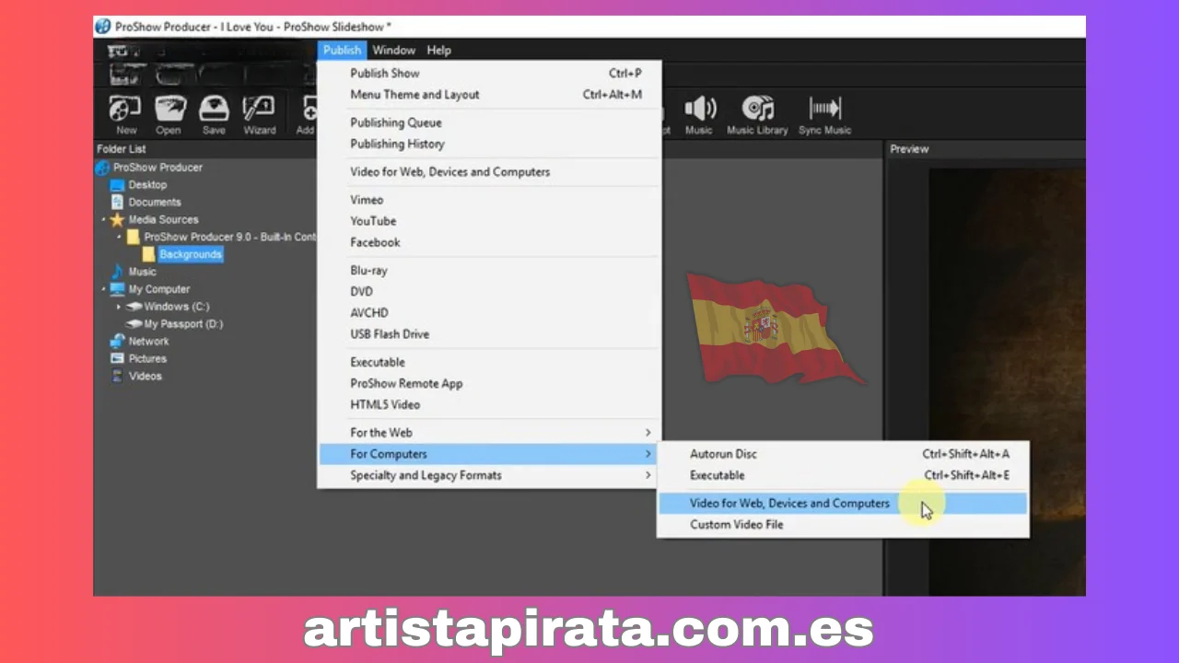Image resolution: width=1179 pixels, height=663 pixels.
Task: Publish to Vimeo
Action: click(489, 200)
